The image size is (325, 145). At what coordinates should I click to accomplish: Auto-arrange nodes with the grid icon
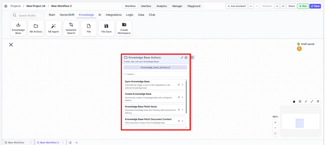click(300, 101)
